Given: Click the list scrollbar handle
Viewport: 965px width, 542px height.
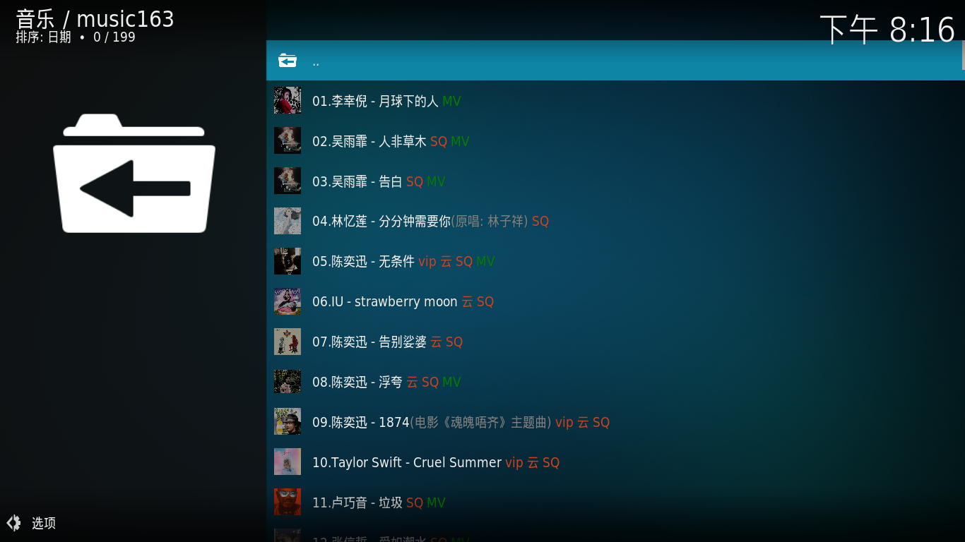Looking at the screenshot, I should coord(963,55).
